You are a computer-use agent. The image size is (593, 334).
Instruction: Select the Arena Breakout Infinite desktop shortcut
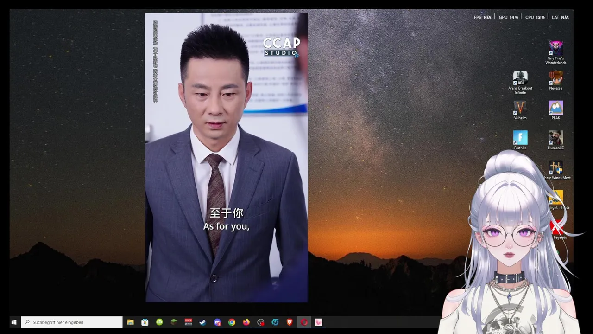tap(520, 83)
